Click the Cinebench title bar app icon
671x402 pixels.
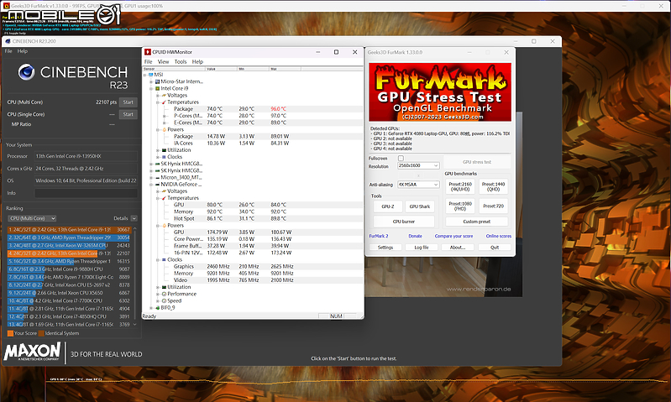click(x=8, y=41)
